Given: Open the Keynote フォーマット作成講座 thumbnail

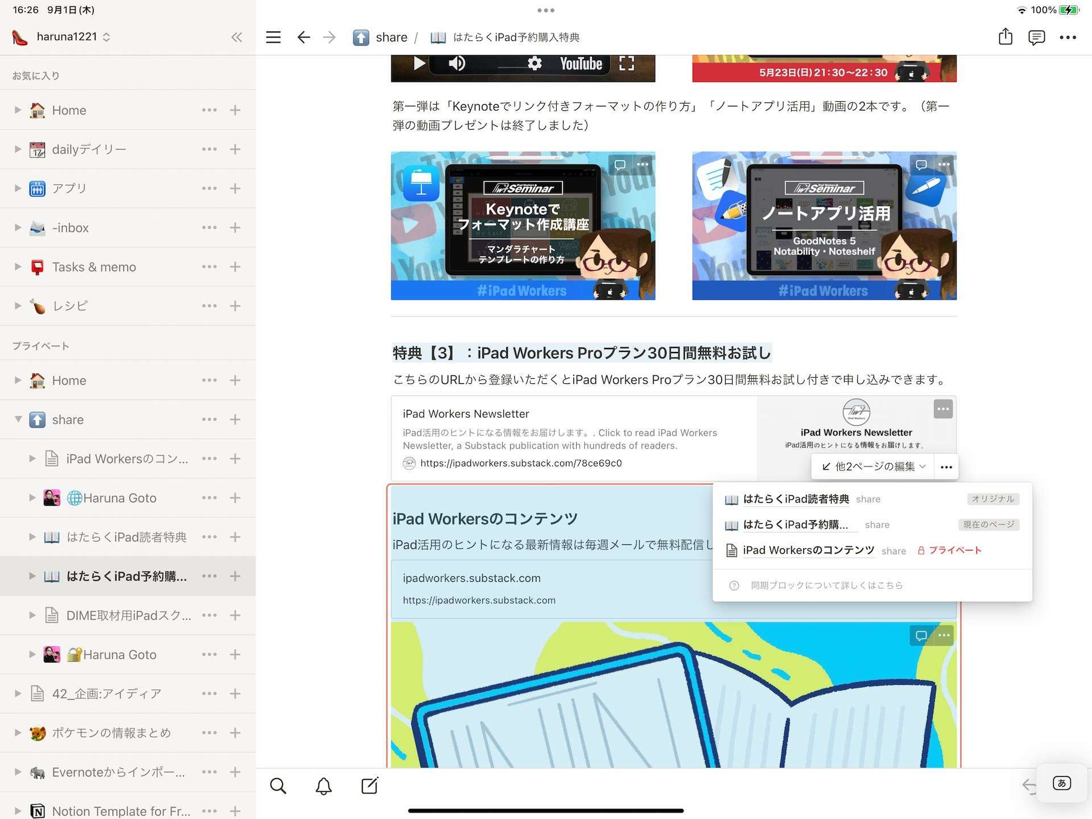Looking at the screenshot, I should tap(523, 226).
